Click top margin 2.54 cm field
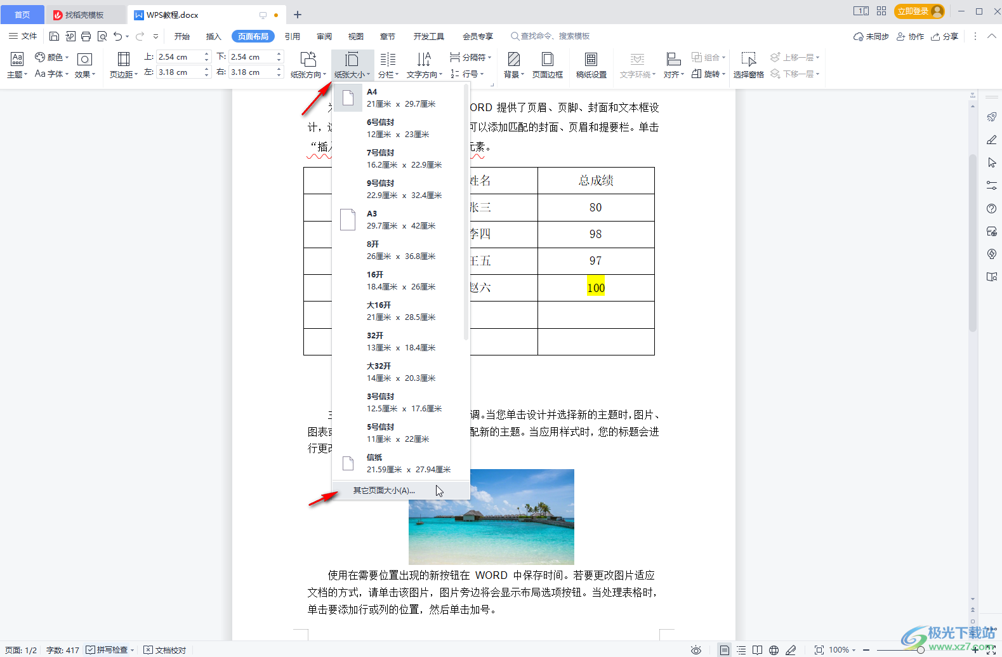 pyautogui.click(x=180, y=56)
